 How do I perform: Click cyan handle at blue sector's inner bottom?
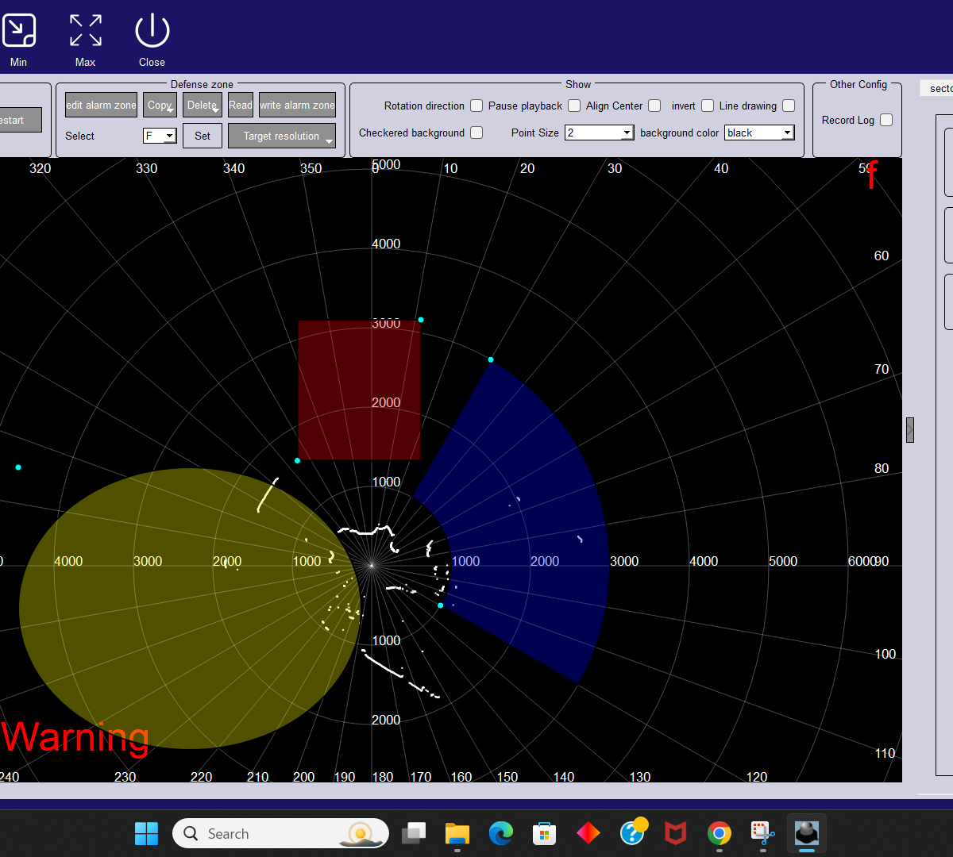tap(441, 605)
